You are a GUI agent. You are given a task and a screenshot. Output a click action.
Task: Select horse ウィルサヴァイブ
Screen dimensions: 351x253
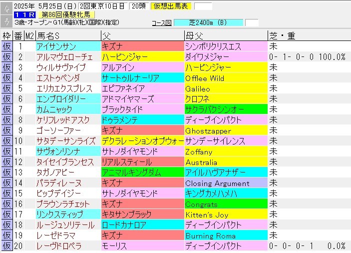[68, 67]
